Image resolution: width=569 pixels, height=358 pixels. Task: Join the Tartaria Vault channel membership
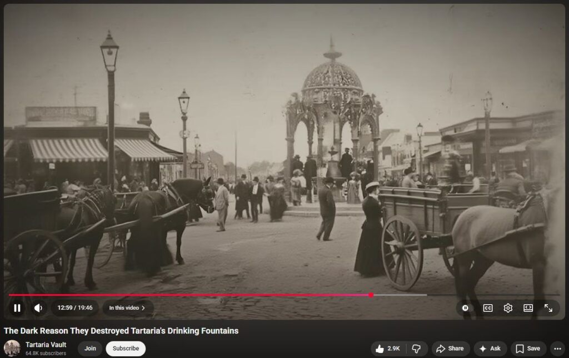[90, 349]
